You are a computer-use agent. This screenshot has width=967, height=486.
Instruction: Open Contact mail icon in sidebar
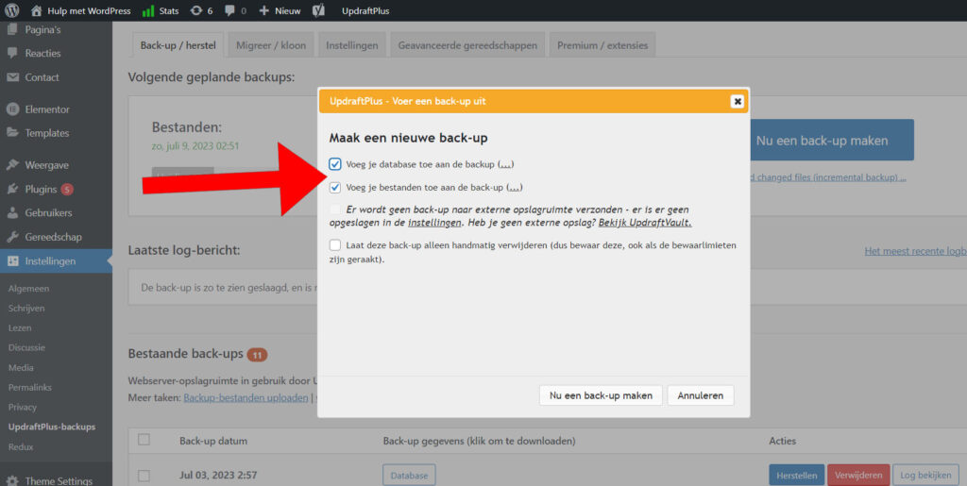tap(13, 77)
